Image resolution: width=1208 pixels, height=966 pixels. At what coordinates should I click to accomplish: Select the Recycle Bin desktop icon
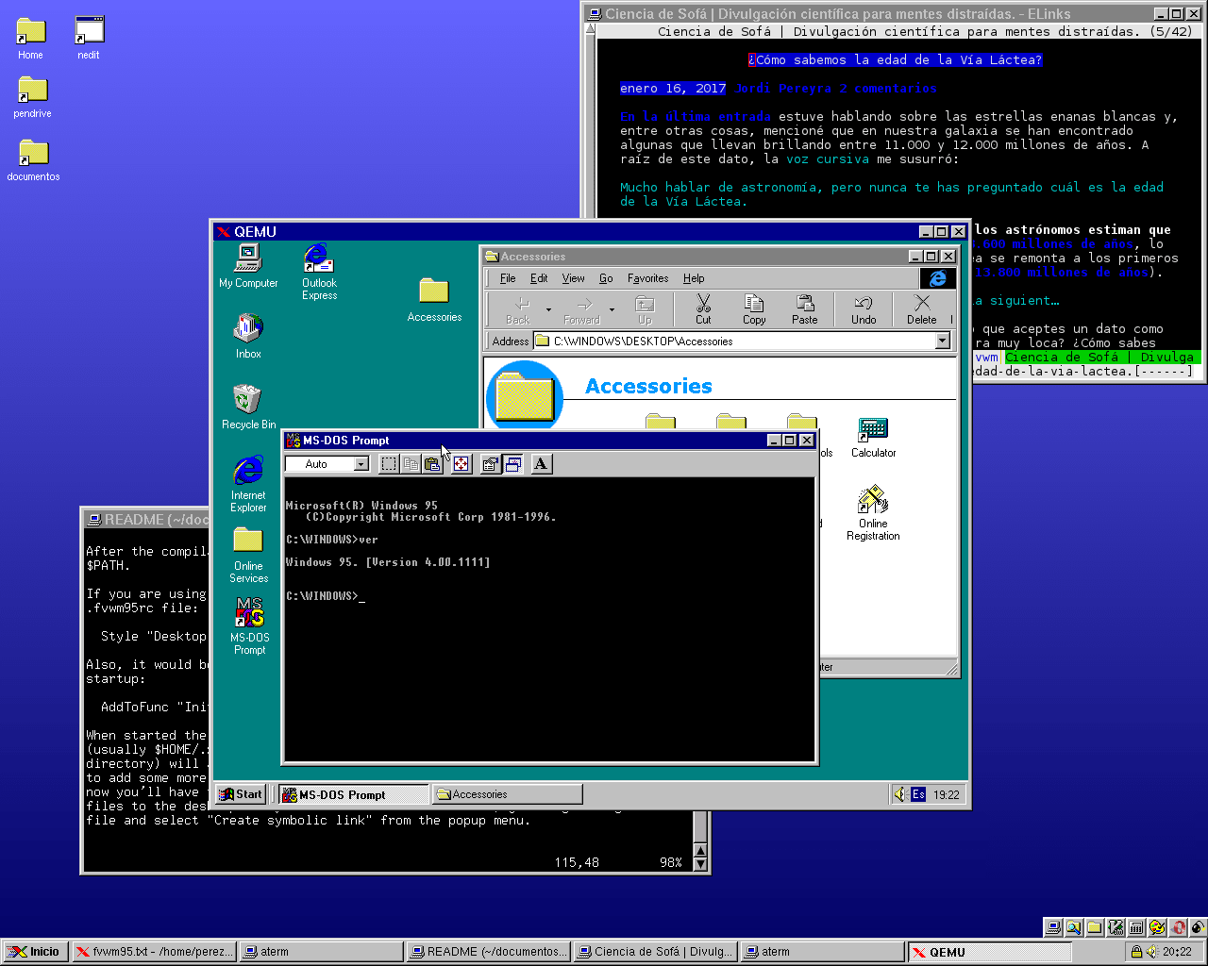click(x=248, y=408)
